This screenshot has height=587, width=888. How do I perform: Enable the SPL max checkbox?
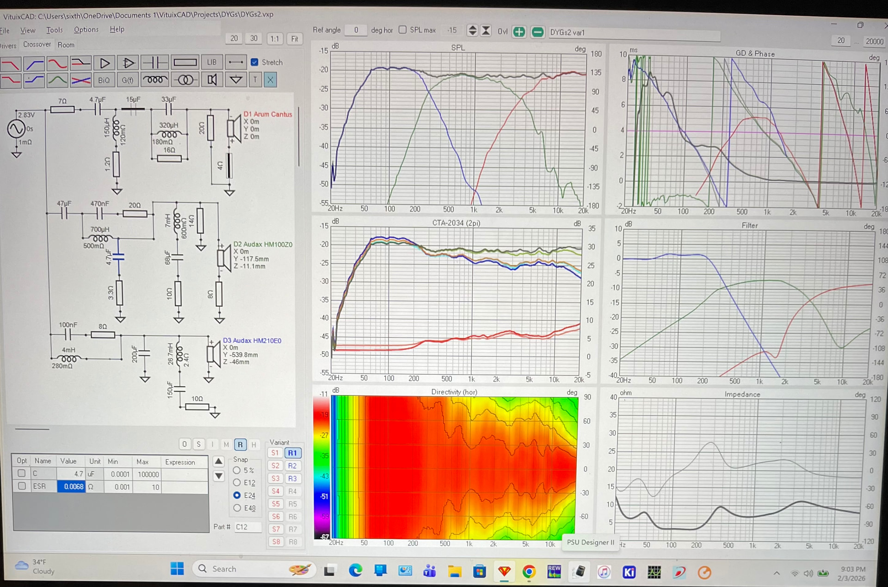402,30
